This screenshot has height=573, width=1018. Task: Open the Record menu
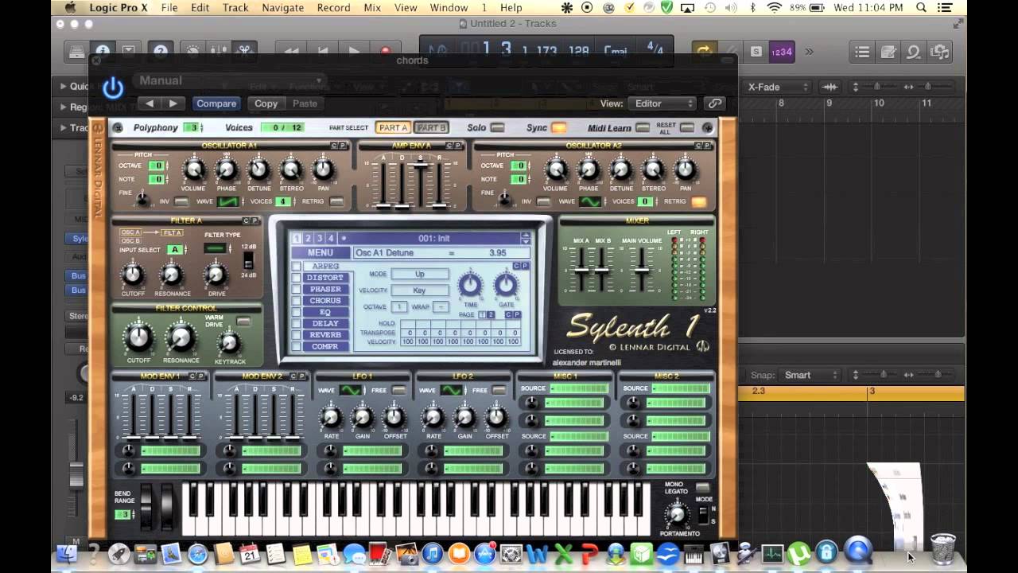(333, 7)
